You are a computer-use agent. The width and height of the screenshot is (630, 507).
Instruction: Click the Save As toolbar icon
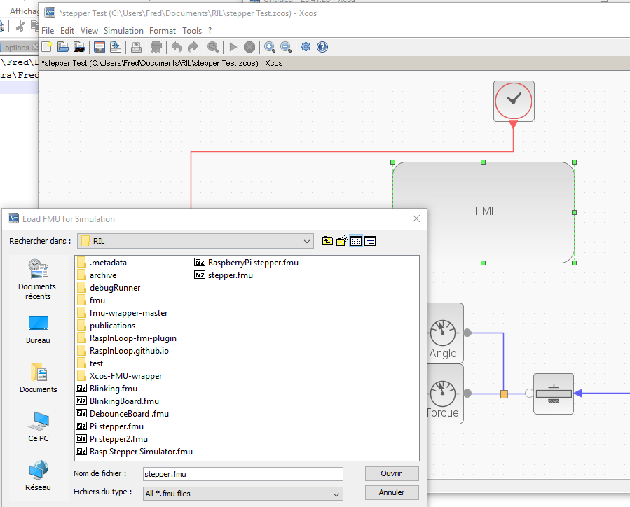coord(116,47)
